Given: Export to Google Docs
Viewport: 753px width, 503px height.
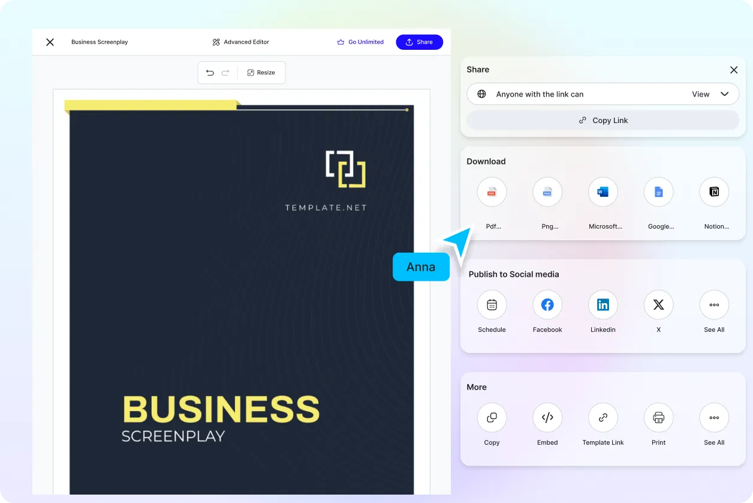Looking at the screenshot, I should coord(658,192).
